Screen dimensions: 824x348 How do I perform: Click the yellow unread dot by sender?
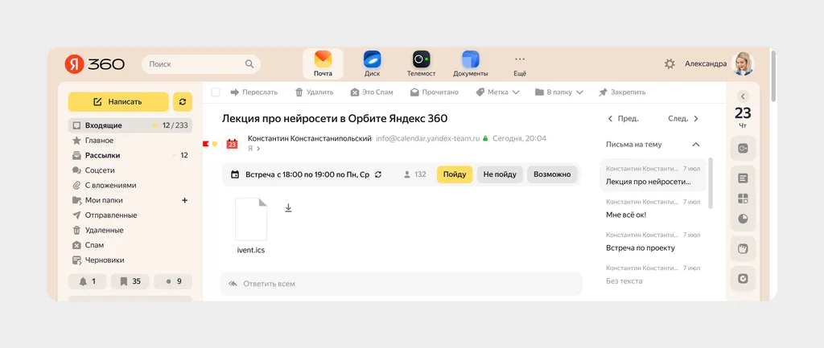click(x=214, y=144)
